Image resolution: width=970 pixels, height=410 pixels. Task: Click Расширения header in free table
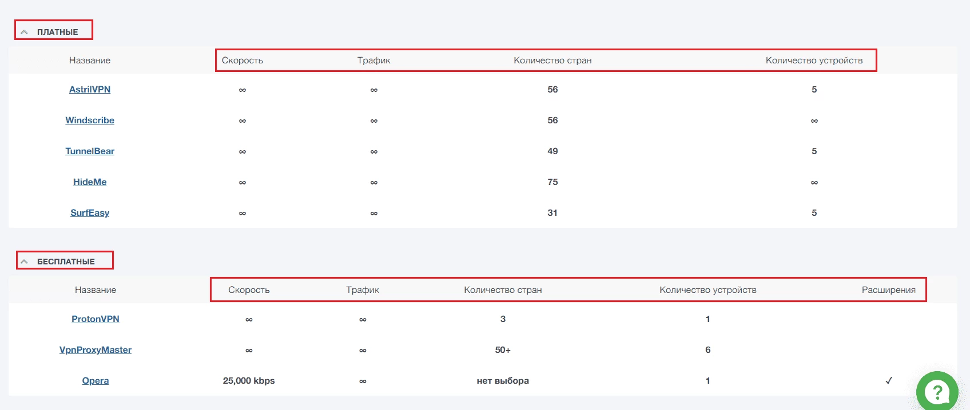889,290
